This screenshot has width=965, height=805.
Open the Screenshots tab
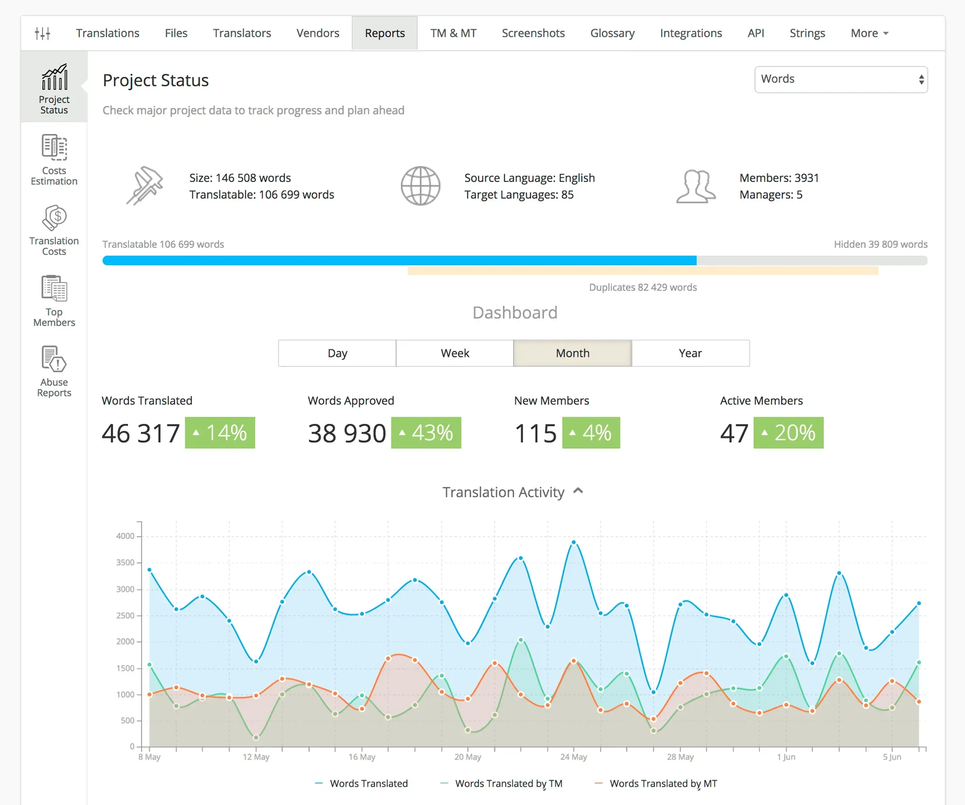click(533, 33)
